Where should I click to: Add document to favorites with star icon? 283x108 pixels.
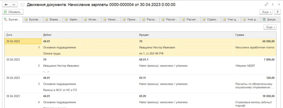pyautogui.click(x=22, y=5)
